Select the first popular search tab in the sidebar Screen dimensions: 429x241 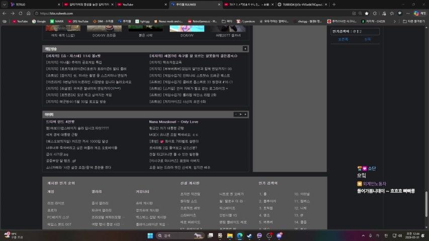(x=343, y=39)
